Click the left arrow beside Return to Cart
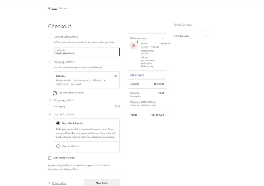 pyautogui.click(x=50, y=183)
